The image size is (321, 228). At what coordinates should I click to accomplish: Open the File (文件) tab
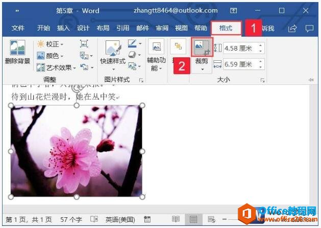pos(18,28)
